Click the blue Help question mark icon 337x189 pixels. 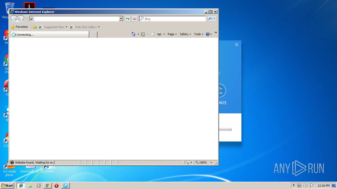[208, 34]
